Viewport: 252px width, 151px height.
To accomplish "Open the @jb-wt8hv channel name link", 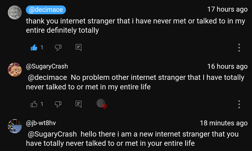I will coord(41,123).
